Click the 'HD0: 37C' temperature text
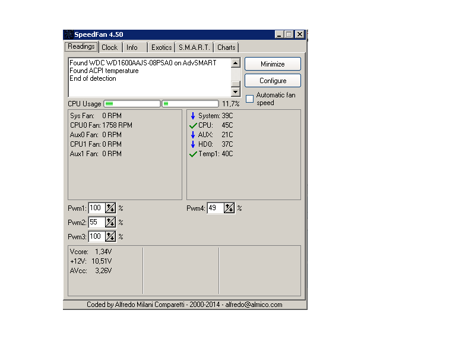Viewport: 456px width, 342px height. click(x=216, y=144)
